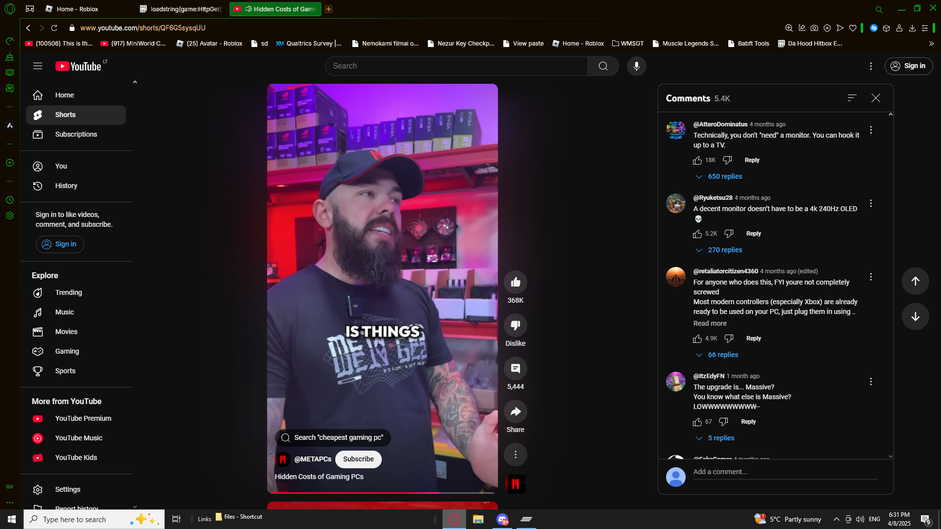The image size is (941, 529).
Task: Like the Hidden Costs short video
Action: pyautogui.click(x=515, y=282)
